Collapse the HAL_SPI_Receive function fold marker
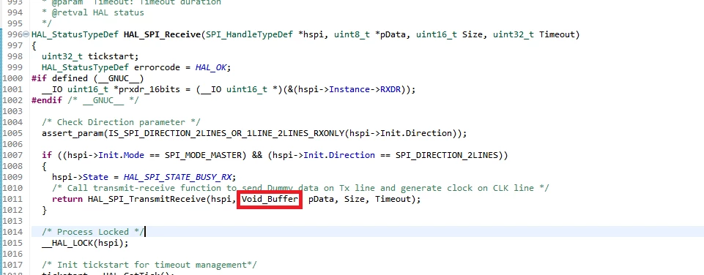 (x=27, y=34)
